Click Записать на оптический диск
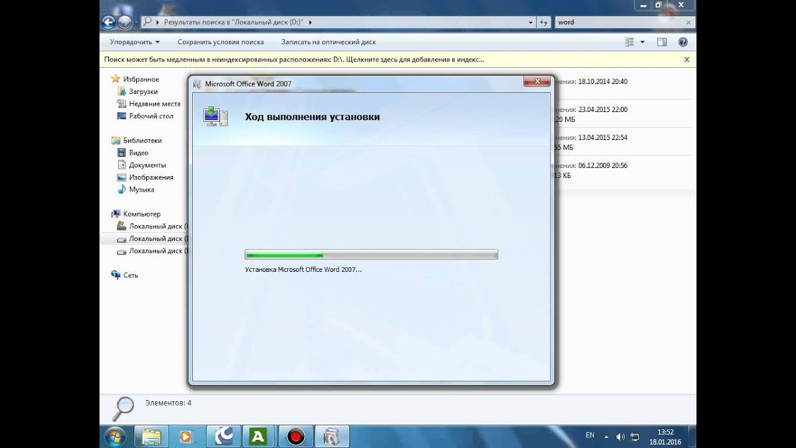Screen dimensions: 796x448 click(x=328, y=42)
